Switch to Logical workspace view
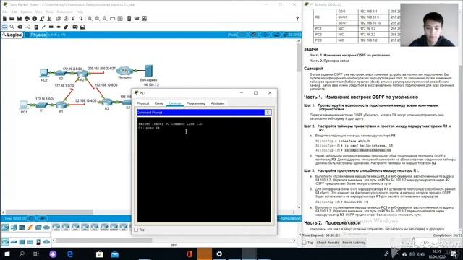463x260 pixels. tap(12, 35)
